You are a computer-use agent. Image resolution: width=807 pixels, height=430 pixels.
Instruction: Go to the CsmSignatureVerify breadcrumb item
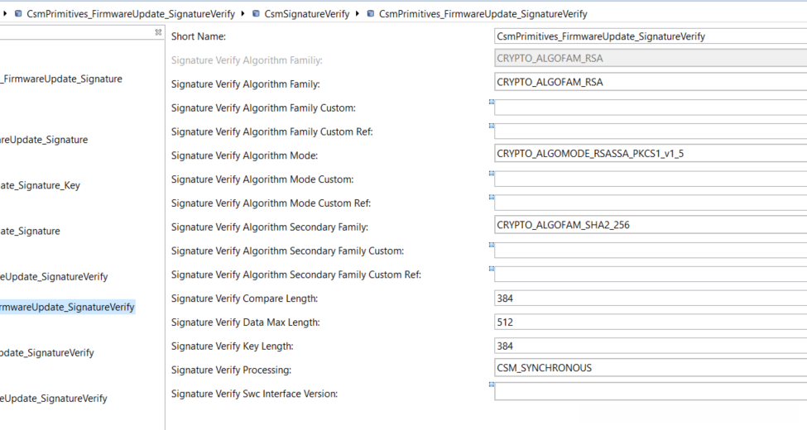coord(307,14)
